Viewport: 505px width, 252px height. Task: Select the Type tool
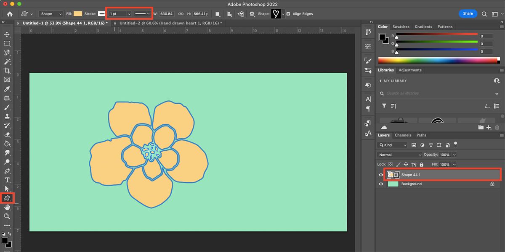point(7,180)
